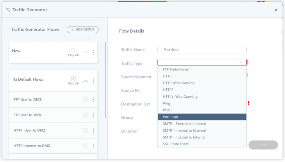
Task: Play the FTP User to Web flow
Action: pyautogui.click(x=85, y=115)
